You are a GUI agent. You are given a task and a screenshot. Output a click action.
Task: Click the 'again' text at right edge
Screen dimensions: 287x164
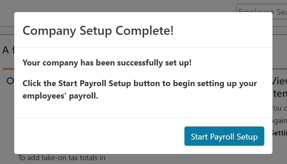coord(279,120)
